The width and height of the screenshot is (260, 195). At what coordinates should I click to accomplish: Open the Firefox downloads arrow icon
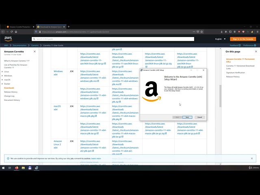coord(221,32)
